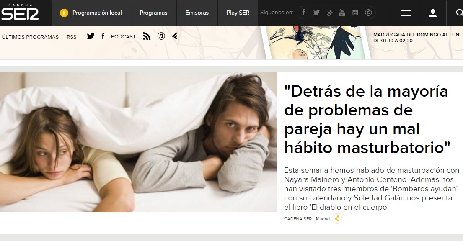Go to Últimos Programas link
This screenshot has height=241, width=463.
(30, 37)
